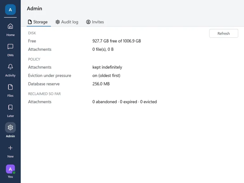Image resolution: width=244 pixels, height=183 pixels.
Task: Click the 'on (oldest first)' value
Action: pyautogui.click(x=106, y=76)
